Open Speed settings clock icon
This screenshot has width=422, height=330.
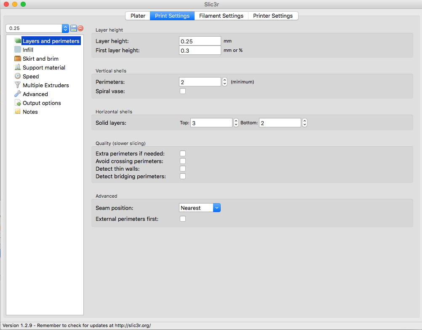(18, 76)
